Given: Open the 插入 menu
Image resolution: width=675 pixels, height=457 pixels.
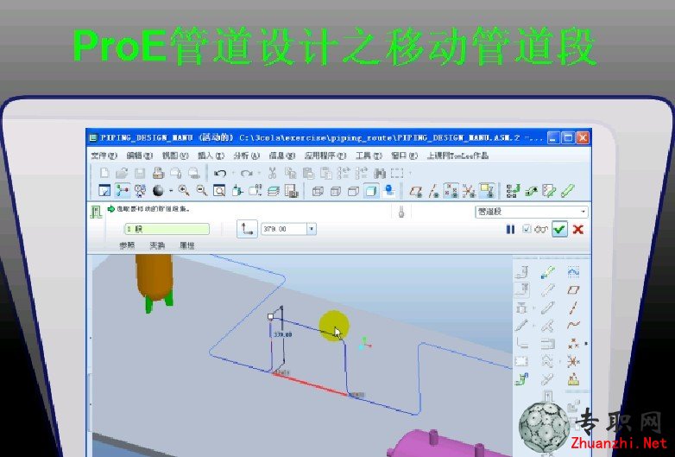Looking at the screenshot, I should click(211, 156).
